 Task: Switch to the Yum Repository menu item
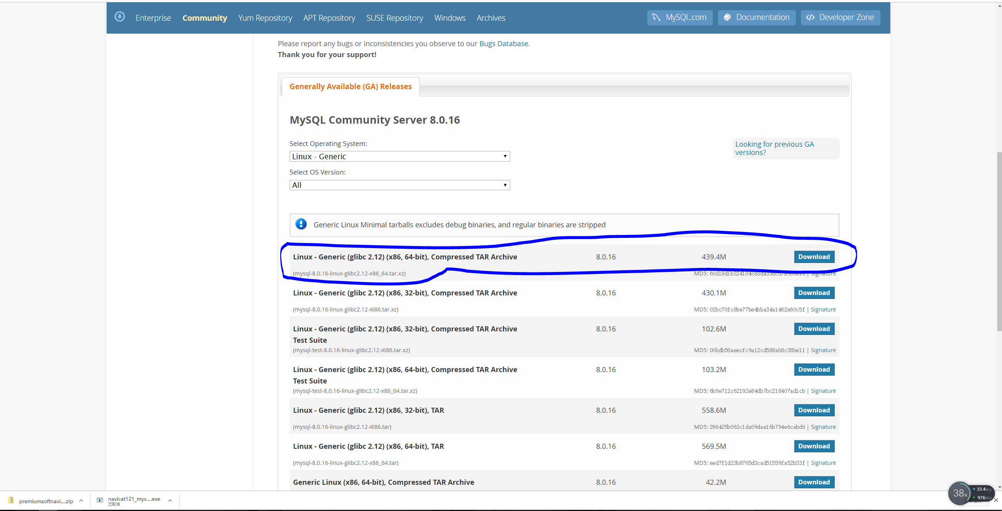click(265, 18)
